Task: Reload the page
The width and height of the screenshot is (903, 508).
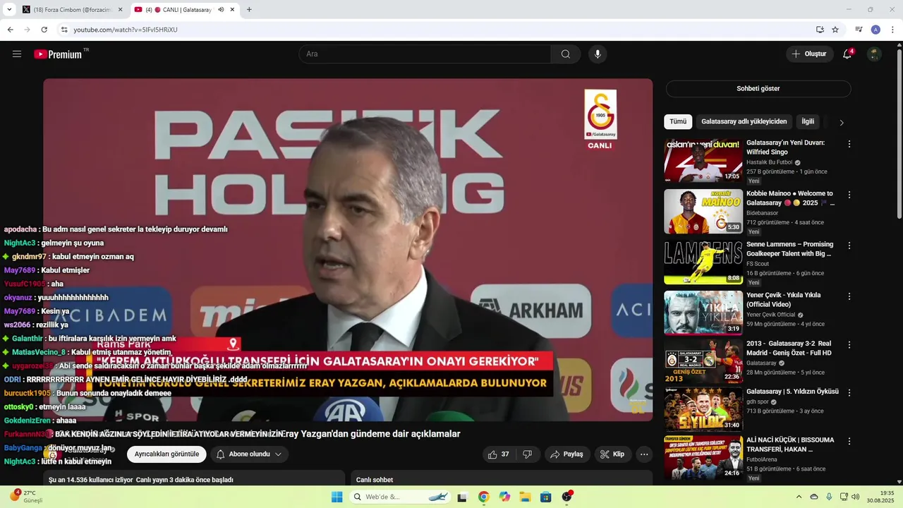Action: tap(44, 30)
